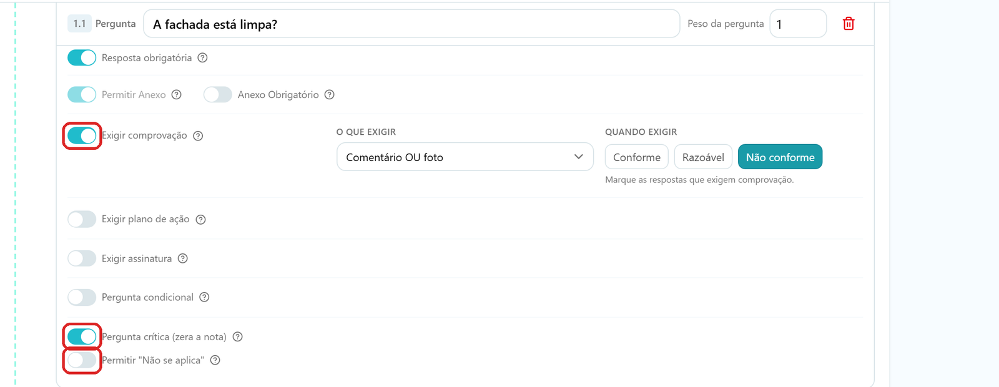Click the QUANDO EXIGIR heading
The image size is (999, 387).
[641, 132]
